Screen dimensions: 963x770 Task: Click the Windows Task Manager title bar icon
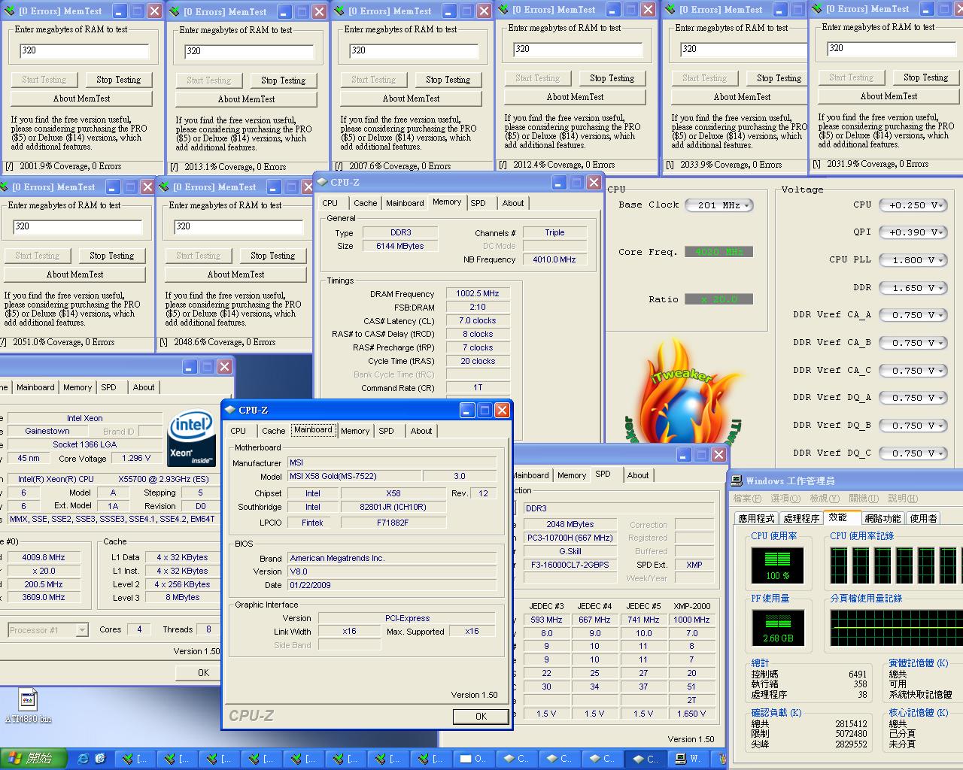[x=736, y=480]
